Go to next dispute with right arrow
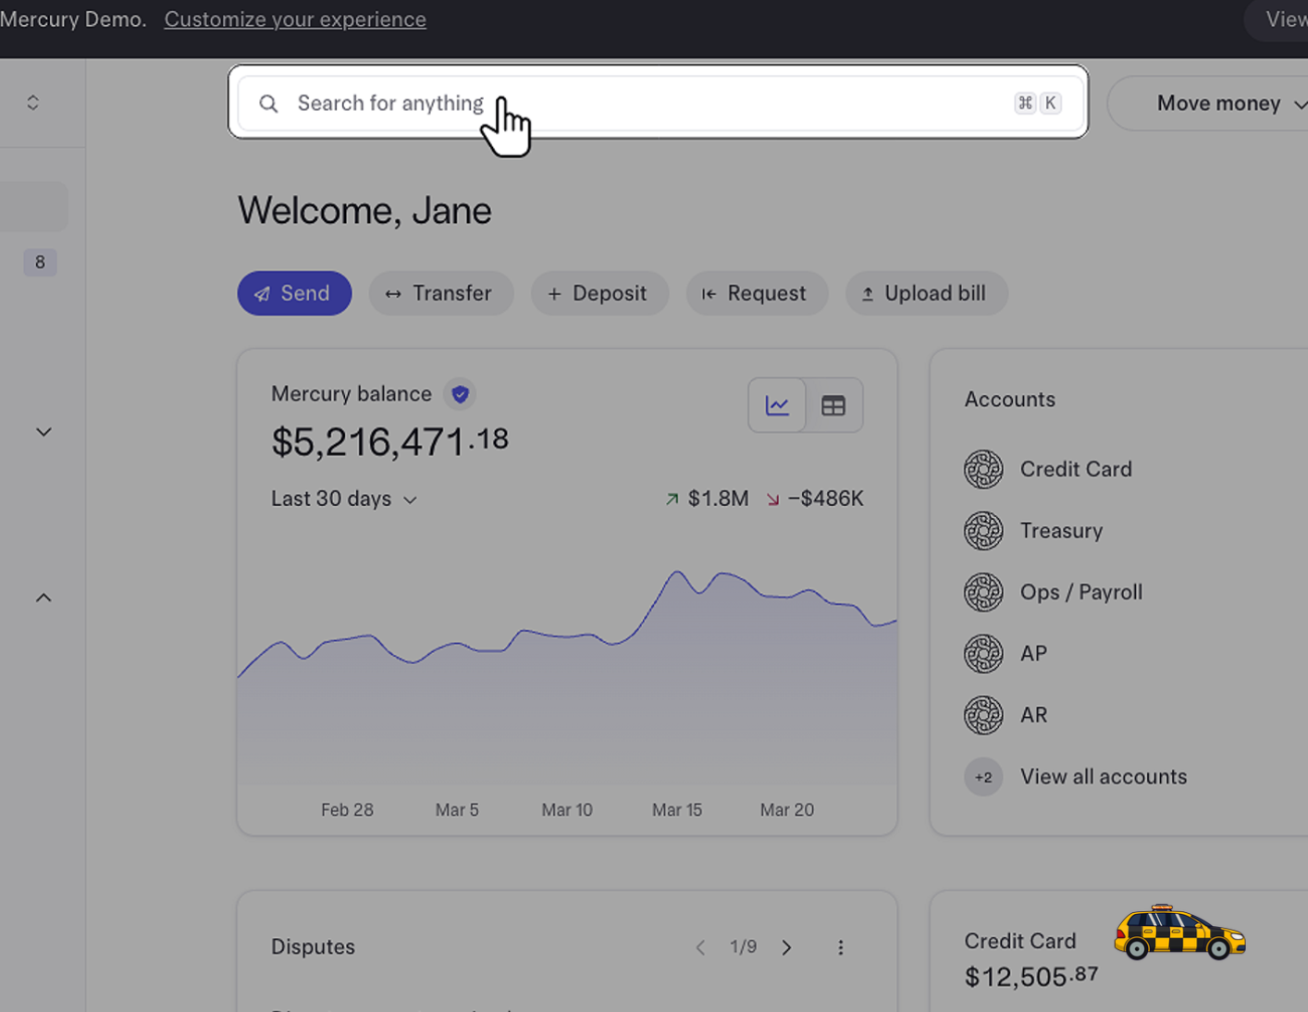1308x1012 pixels. 786,947
